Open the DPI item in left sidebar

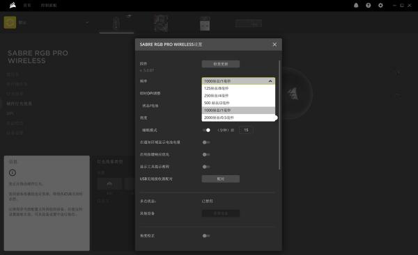click(x=10, y=113)
